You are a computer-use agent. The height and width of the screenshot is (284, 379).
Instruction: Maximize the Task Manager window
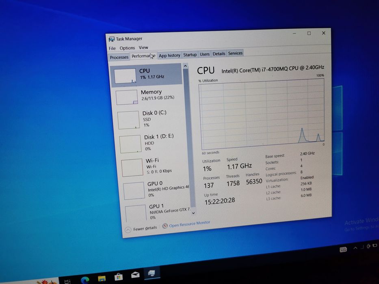coord(309,33)
